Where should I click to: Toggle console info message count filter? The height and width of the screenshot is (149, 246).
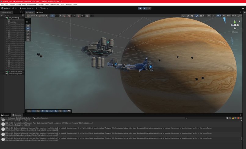point(229,118)
